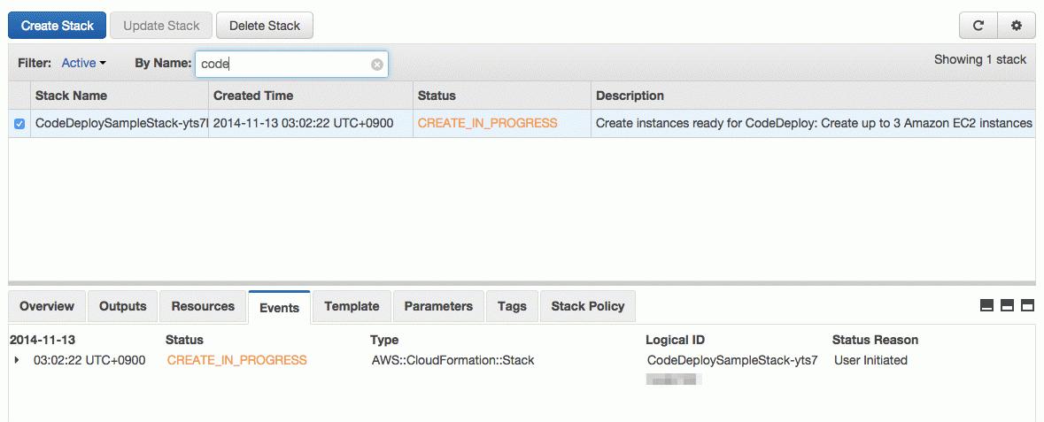The width and height of the screenshot is (1044, 422).
Task: Minimize the detail pane icon
Action: point(986,305)
